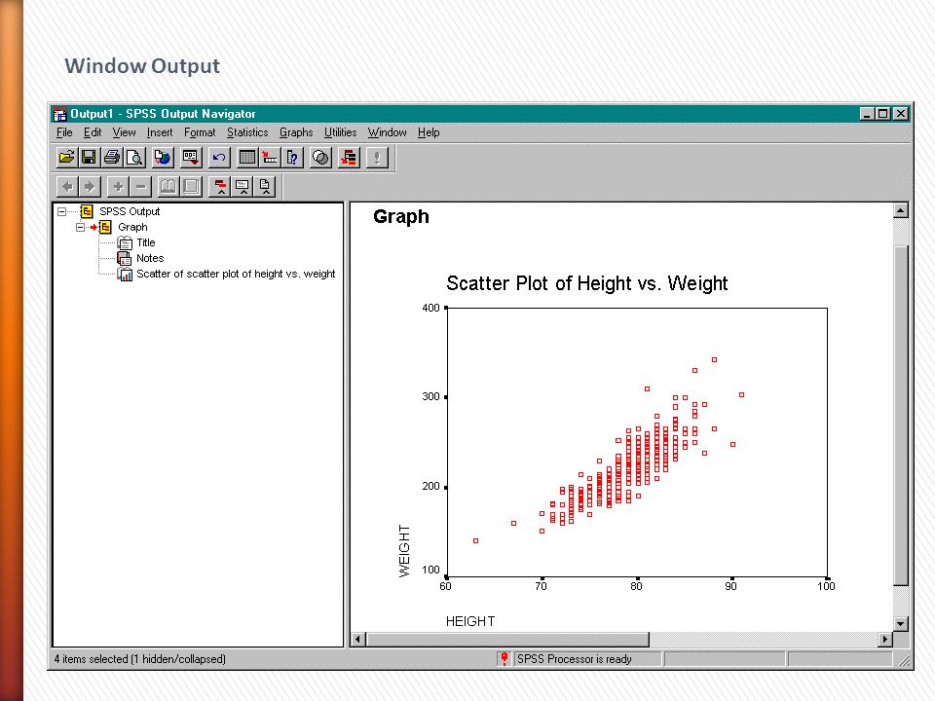Click 'SPSS Processor is ready' status text

coord(575,659)
